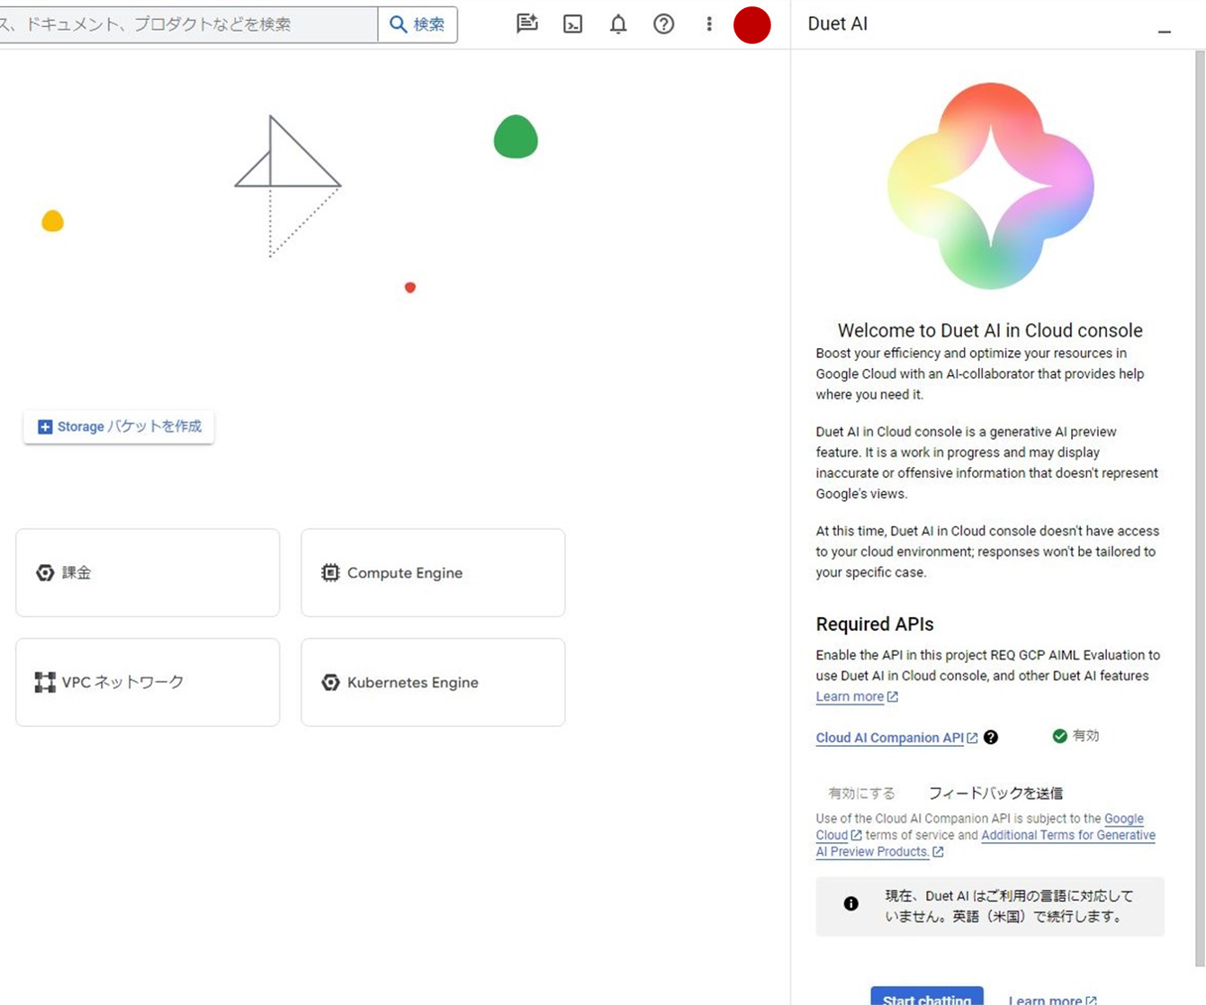The height and width of the screenshot is (1005, 1206).
Task: Open the Compute Engine card
Action: point(433,573)
